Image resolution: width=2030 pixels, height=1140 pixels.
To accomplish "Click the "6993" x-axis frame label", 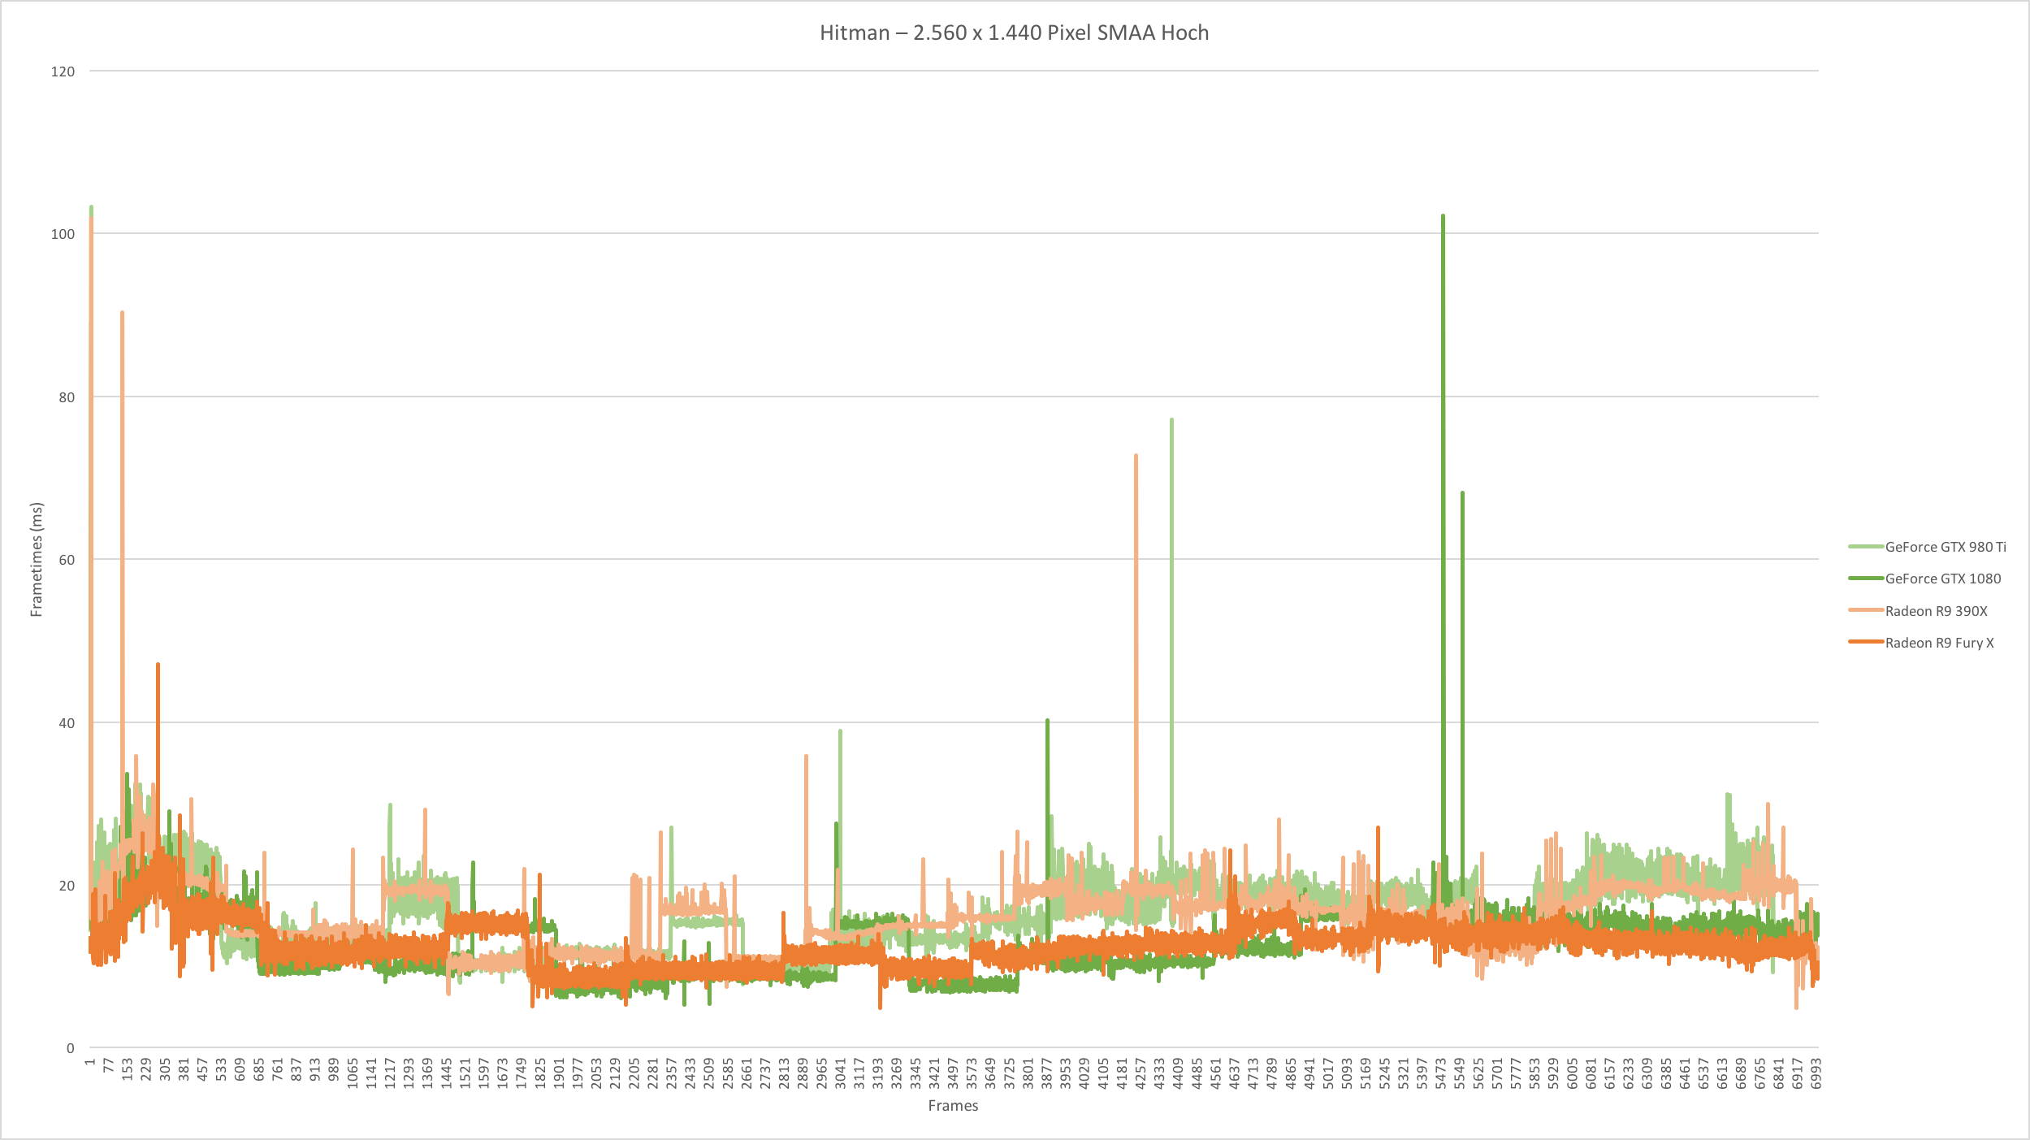I will (1816, 1073).
